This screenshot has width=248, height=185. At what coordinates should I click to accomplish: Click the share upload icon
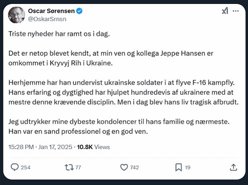234,167
